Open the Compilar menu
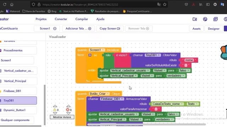227x127 pixels. pyautogui.click(x=82, y=19)
